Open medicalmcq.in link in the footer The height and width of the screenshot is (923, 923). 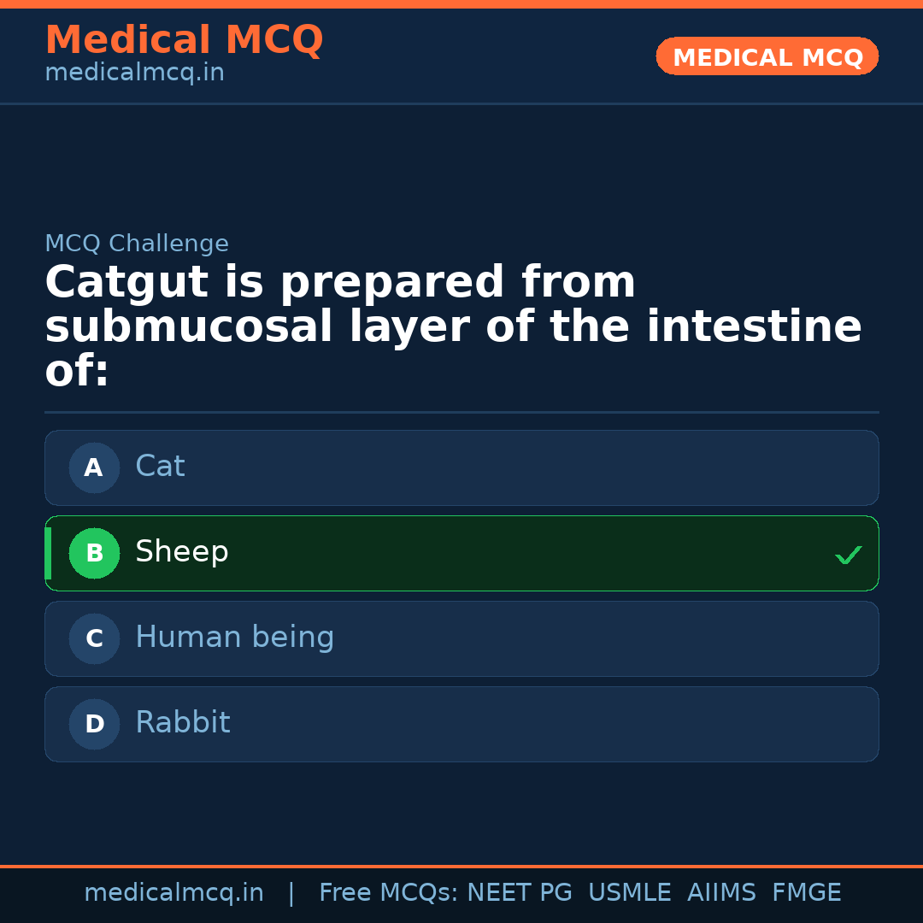173,893
